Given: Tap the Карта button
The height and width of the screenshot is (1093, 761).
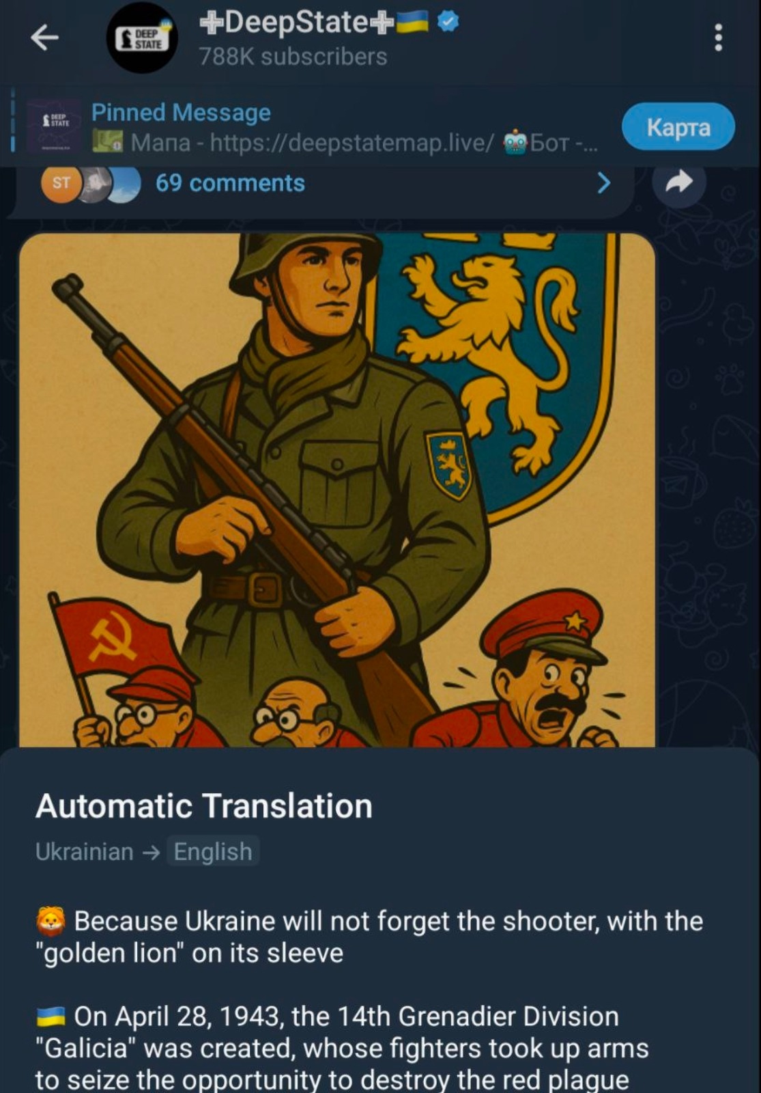Looking at the screenshot, I should [x=678, y=127].
